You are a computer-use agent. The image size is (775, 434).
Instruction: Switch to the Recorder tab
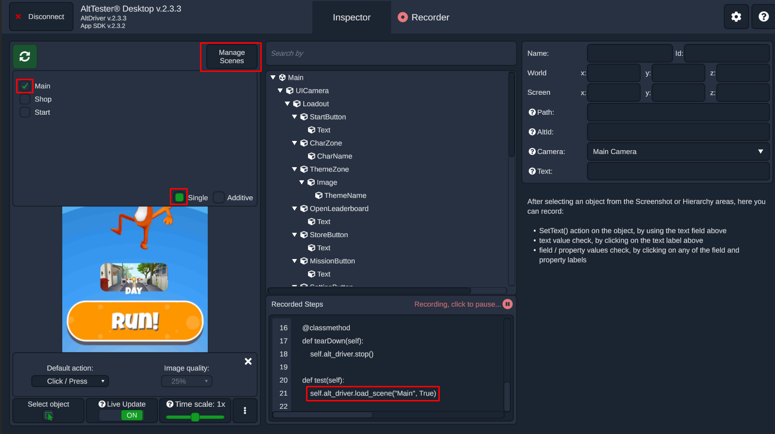tap(424, 17)
